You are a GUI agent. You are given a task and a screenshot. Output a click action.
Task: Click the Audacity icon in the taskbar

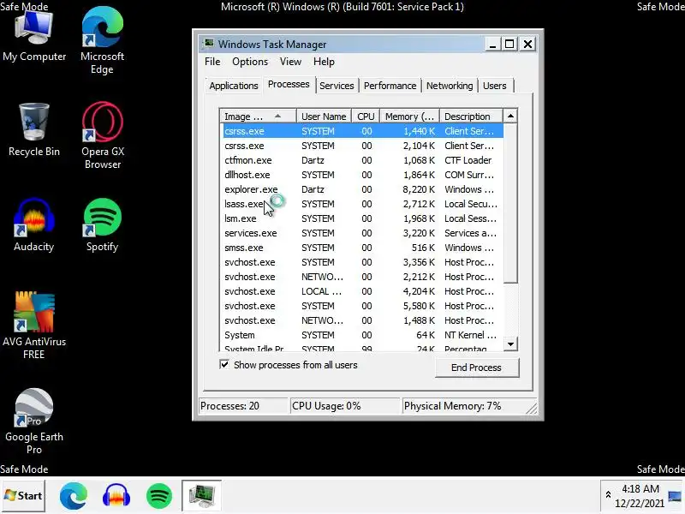[x=116, y=496]
